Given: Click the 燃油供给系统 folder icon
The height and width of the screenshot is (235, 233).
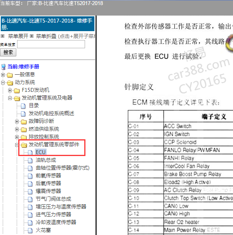Looking at the screenshot, I should pos(24,130).
